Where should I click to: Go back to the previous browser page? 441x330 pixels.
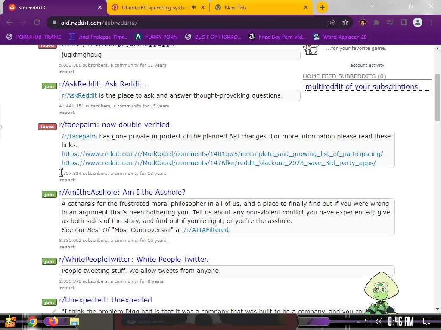(9, 23)
